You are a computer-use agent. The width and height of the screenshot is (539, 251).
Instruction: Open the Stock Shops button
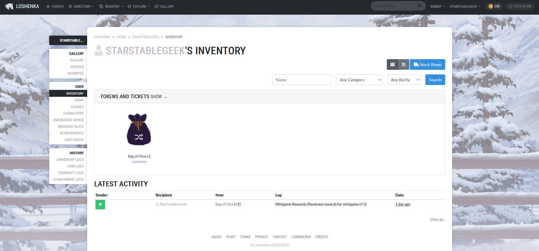427,64
